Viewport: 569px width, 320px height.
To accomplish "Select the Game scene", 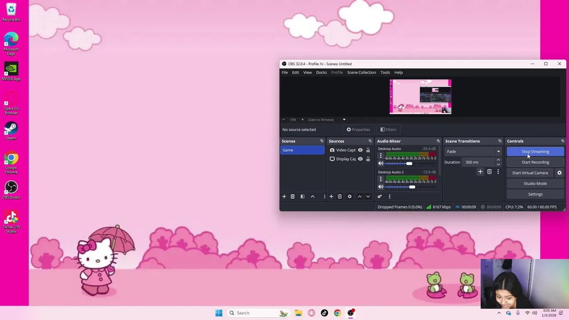I will pyautogui.click(x=303, y=150).
